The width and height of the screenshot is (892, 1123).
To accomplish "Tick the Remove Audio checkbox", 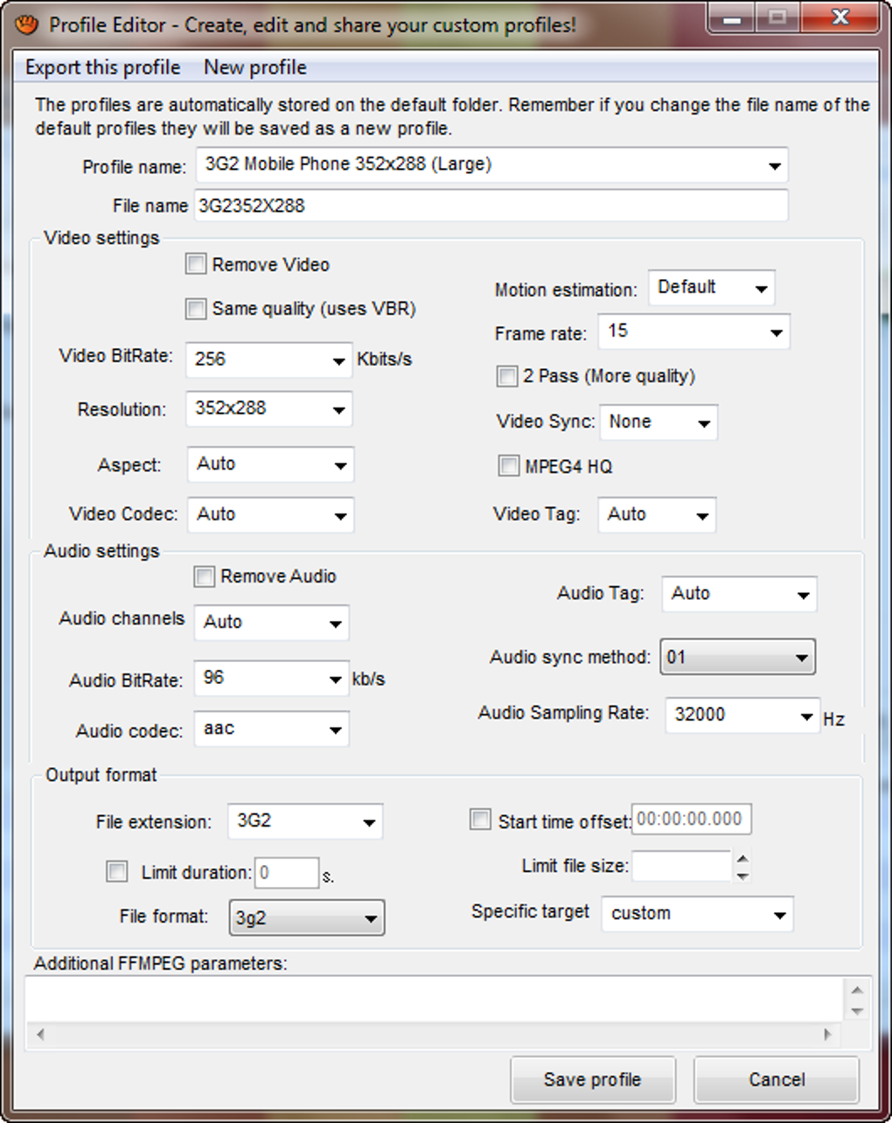I will tap(205, 576).
